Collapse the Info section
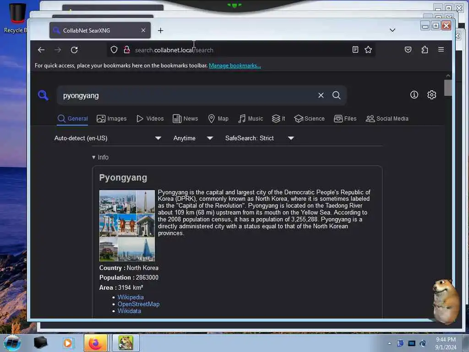This screenshot has height=352, width=469. [x=100, y=157]
